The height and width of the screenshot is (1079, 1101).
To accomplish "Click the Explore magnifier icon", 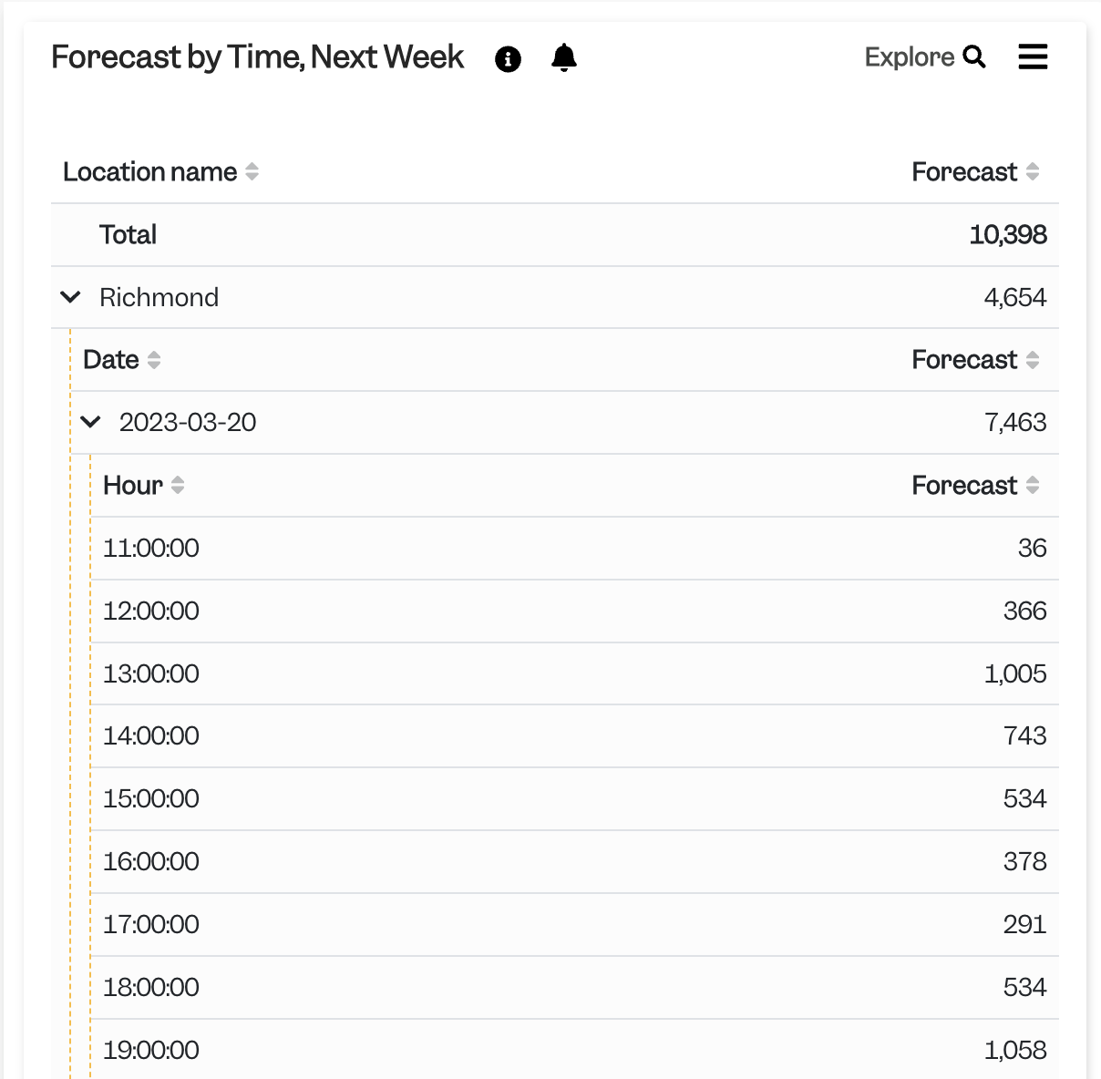I will click(x=974, y=57).
